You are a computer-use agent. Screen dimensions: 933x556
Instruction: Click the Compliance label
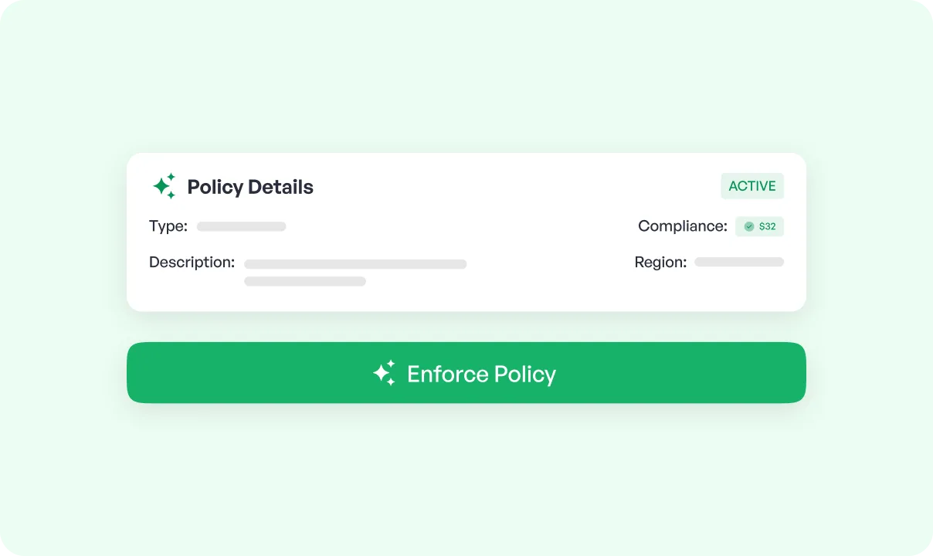[682, 226]
